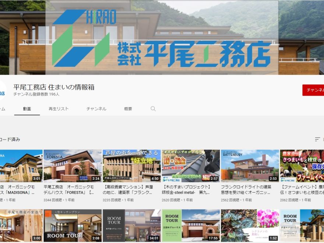
Task: Open the 芦屋モデルハウス ROOM TOUR thumbnail
Action: click(x=302, y=225)
